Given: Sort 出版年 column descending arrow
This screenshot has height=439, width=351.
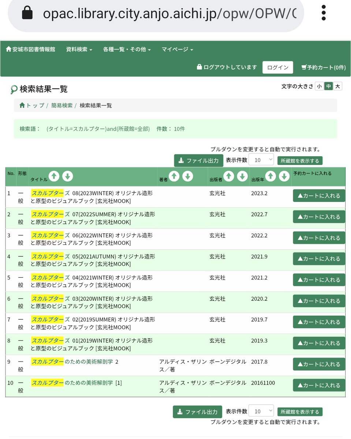Looking at the screenshot, I should [x=284, y=176].
